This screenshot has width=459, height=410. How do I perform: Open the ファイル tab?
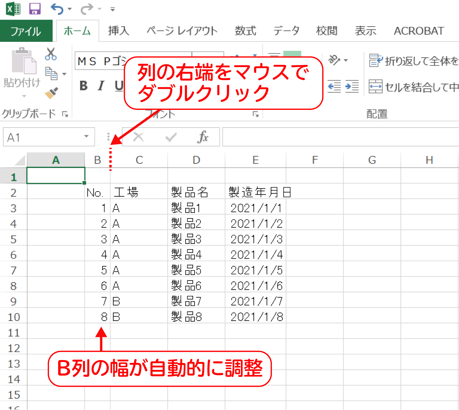click(26, 31)
